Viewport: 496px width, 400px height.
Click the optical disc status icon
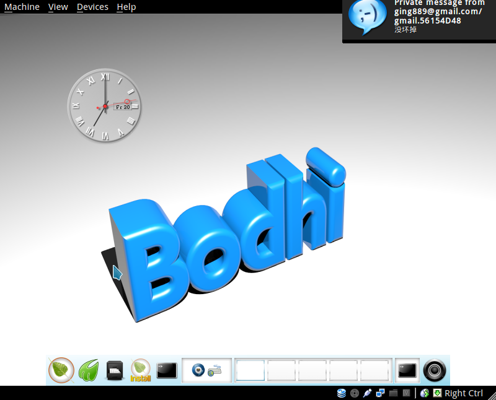(355, 393)
